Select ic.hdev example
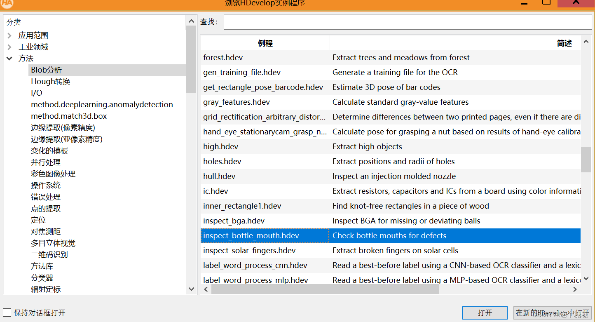The image size is (595, 322). 216,191
